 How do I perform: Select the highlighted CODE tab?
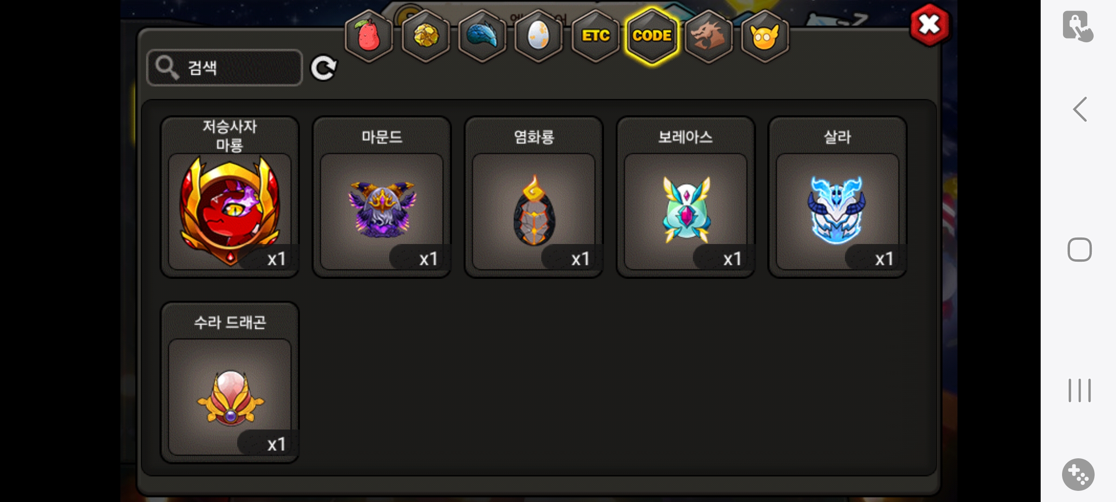(652, 36)
